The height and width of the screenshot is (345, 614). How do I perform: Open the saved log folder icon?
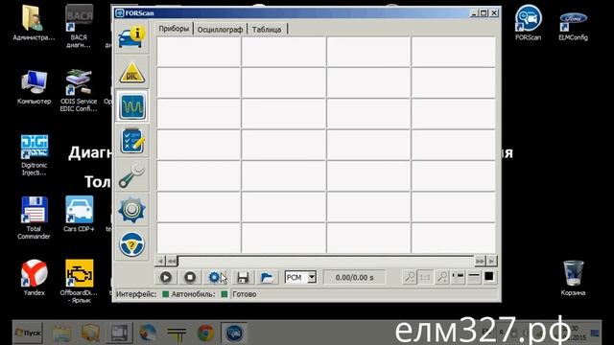[267, 277]
